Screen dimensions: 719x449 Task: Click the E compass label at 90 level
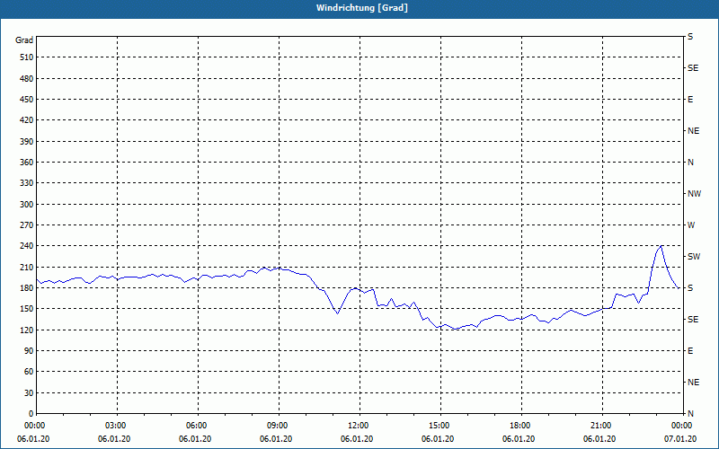(690, 351)
